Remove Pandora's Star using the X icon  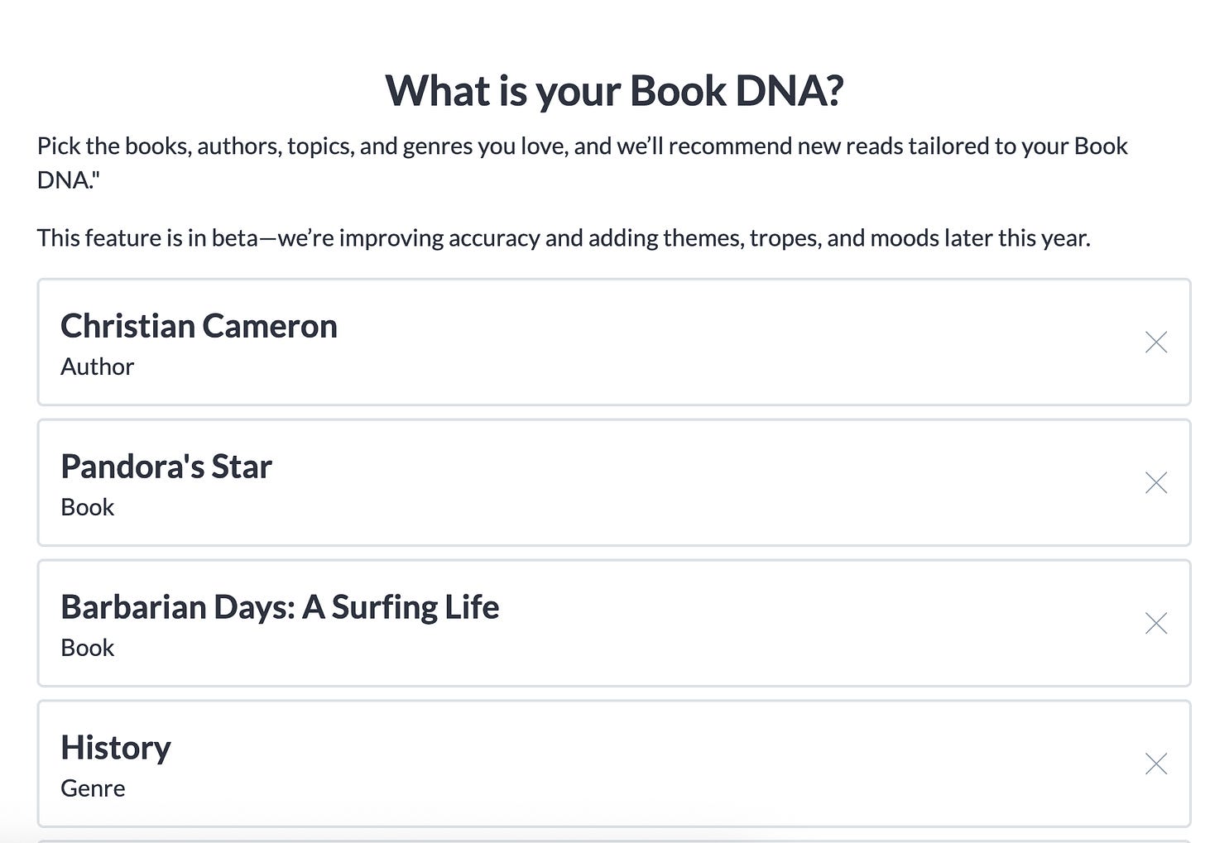(x=1156, y=482)
